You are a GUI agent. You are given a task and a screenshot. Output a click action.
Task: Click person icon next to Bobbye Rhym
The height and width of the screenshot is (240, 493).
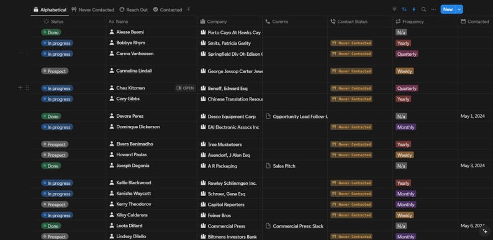112,43
